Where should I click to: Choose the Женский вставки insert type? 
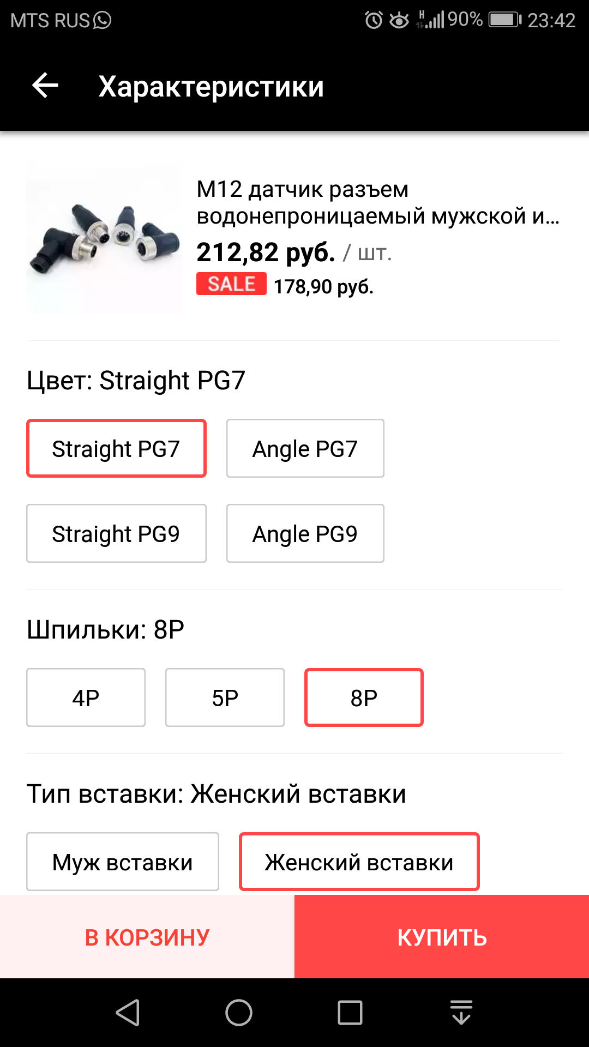pyautogui.click(x=359, y=862)
